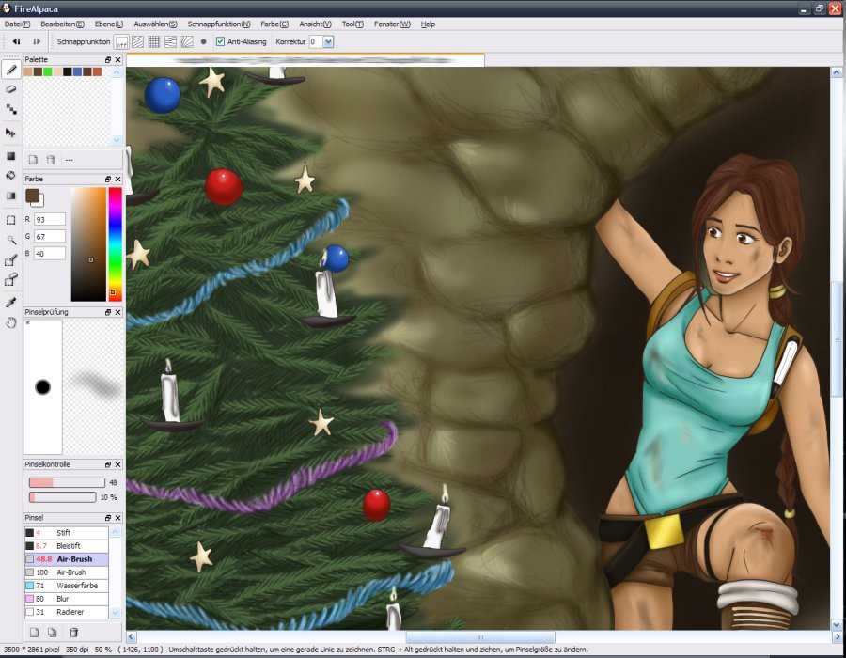Select the Bleistift brush
The width and height of the screenshot is (846, 658).
point(67,546)
